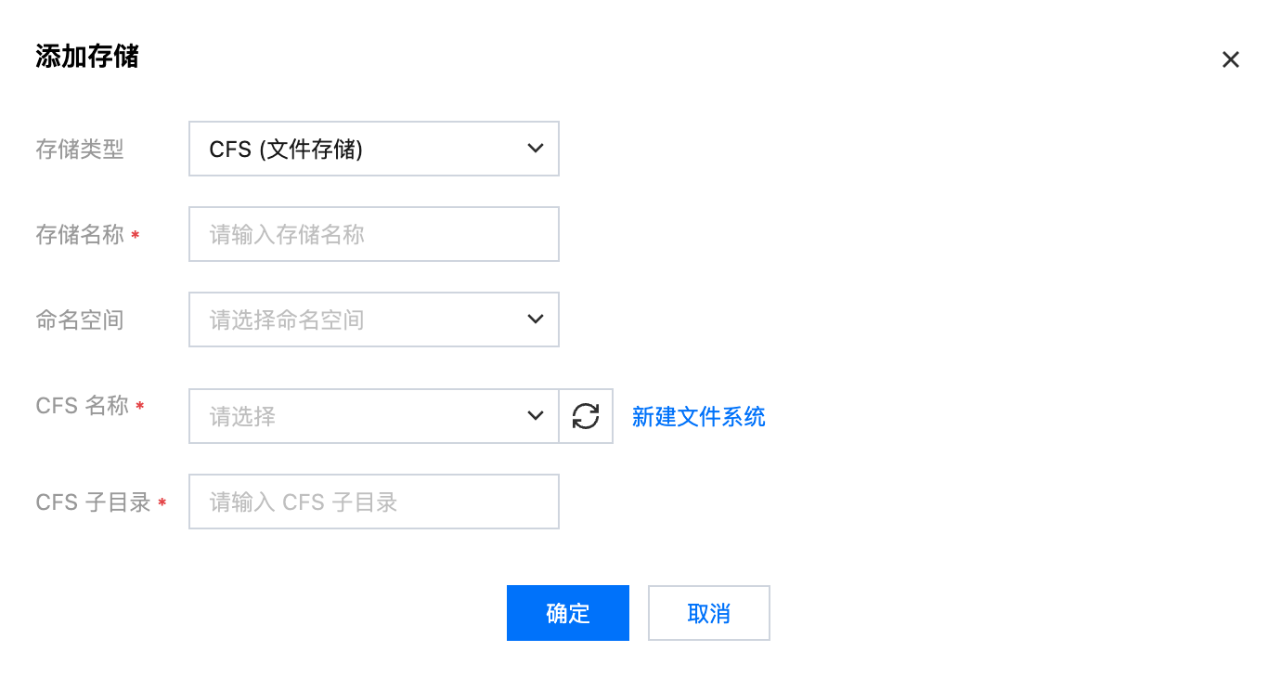Image resolution: width=1281 pixels, height=678 pixels.
Task: Click the 存储名称 field label
Action: point(80,234)
